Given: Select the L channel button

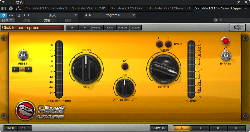Looking at the screenshot, I should (x=15, y=69).
